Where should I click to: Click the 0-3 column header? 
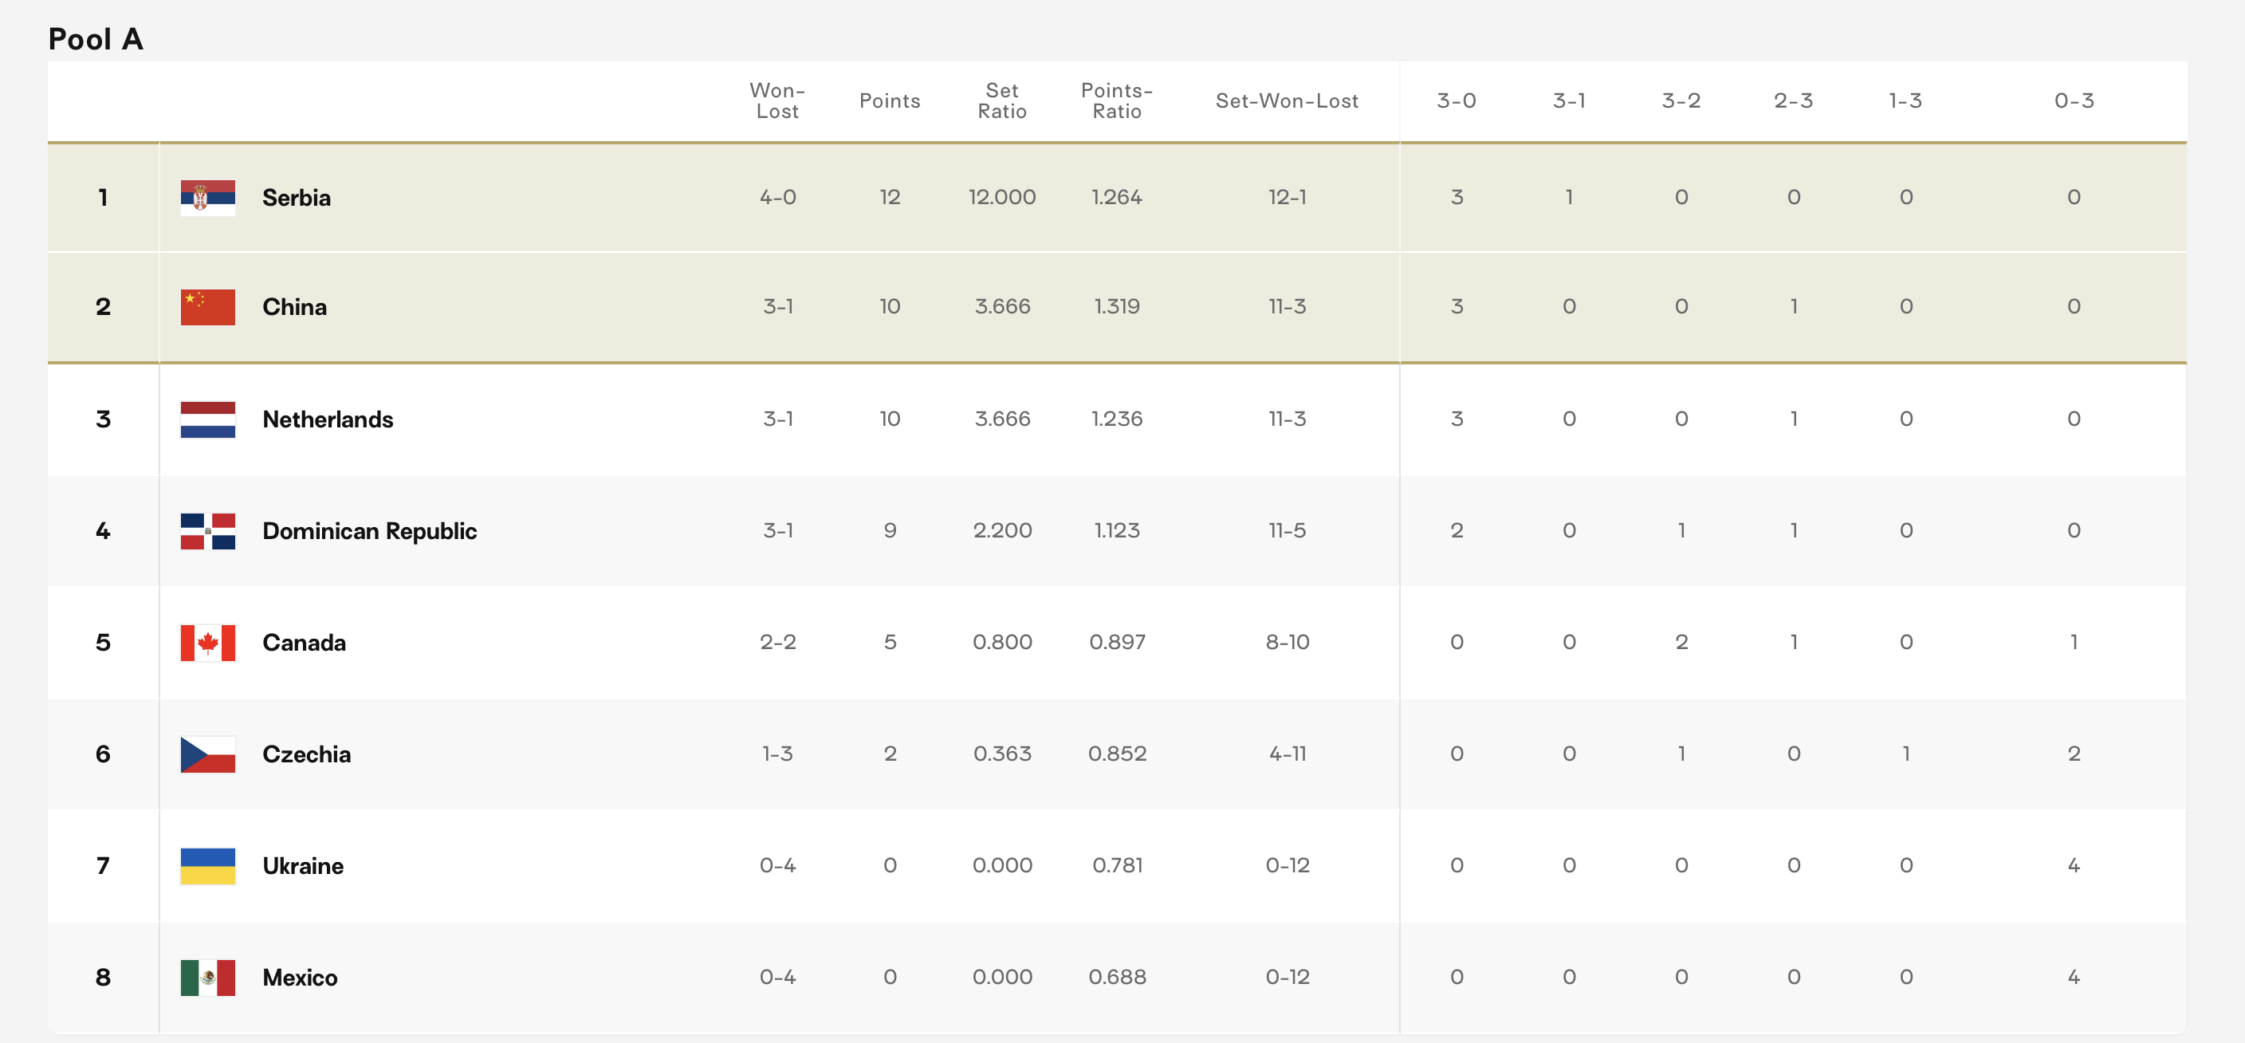[2074, 101]
